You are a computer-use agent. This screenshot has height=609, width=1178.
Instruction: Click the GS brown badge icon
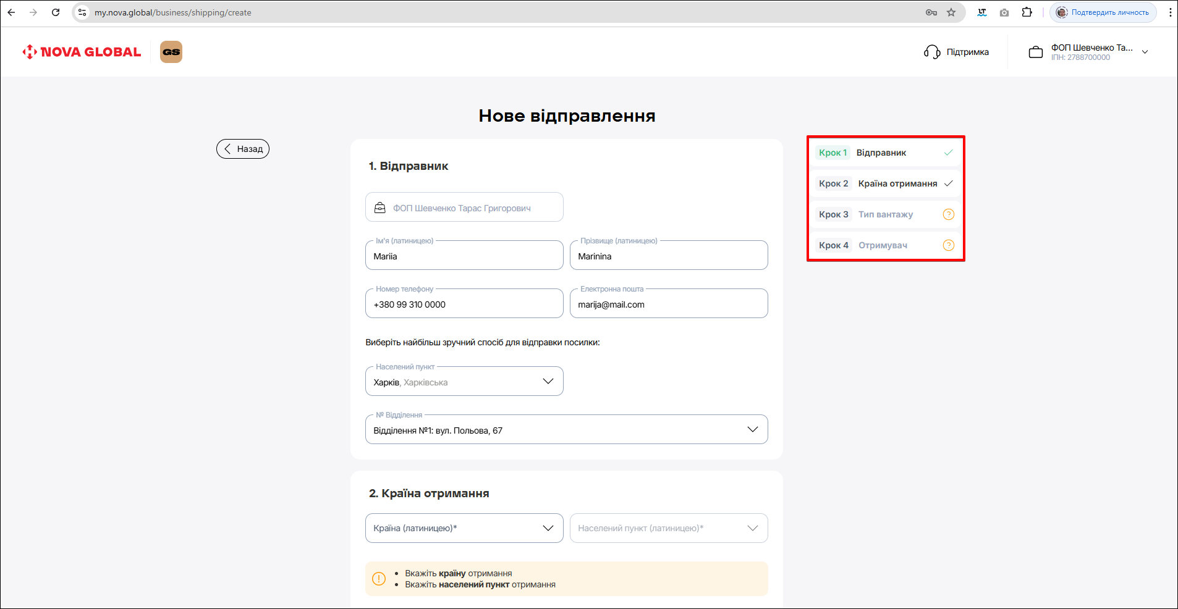171,52
